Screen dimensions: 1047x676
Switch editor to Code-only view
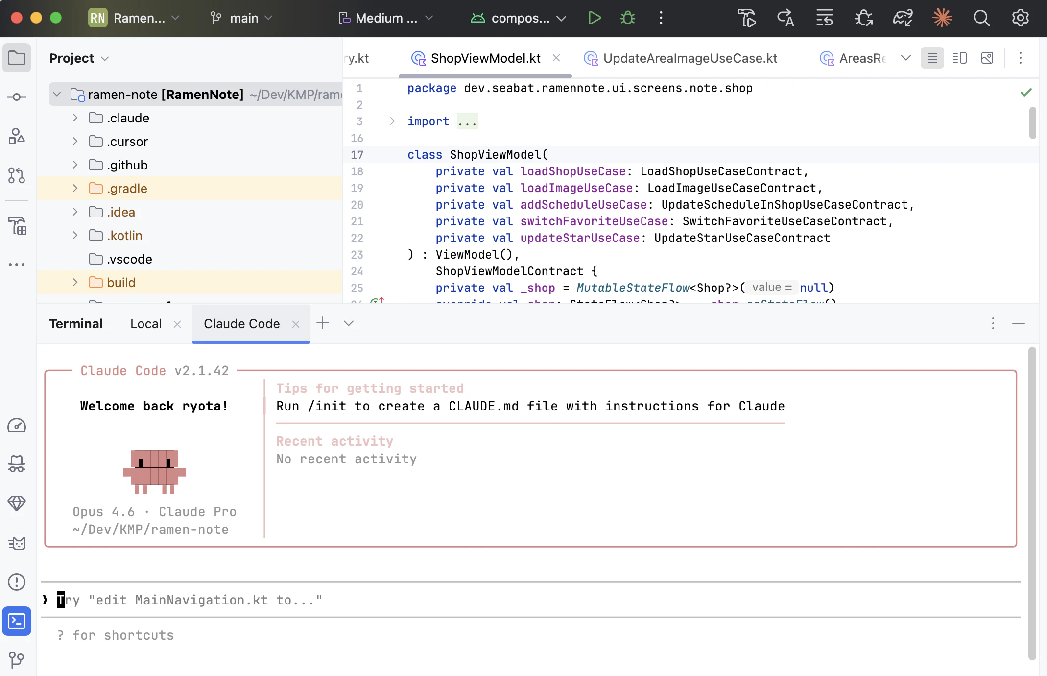click(932, 58)
